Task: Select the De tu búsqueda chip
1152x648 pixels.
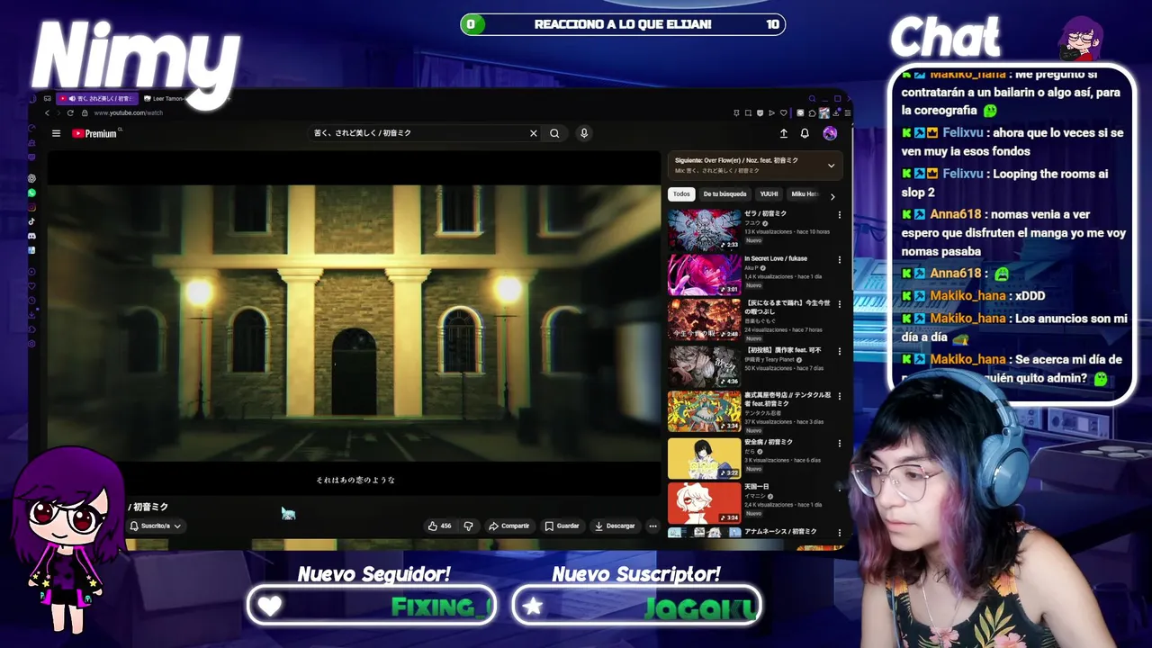Action: coord(724,193)
